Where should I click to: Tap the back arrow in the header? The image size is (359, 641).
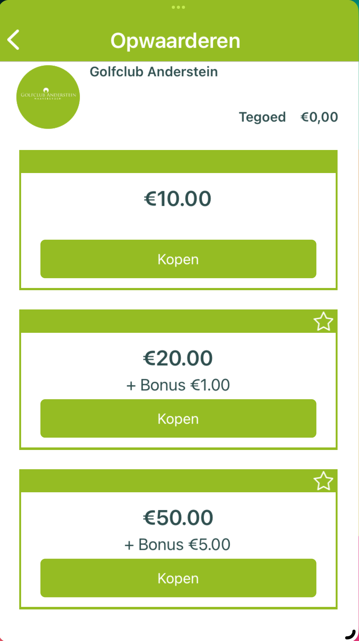tap(14, 40)
